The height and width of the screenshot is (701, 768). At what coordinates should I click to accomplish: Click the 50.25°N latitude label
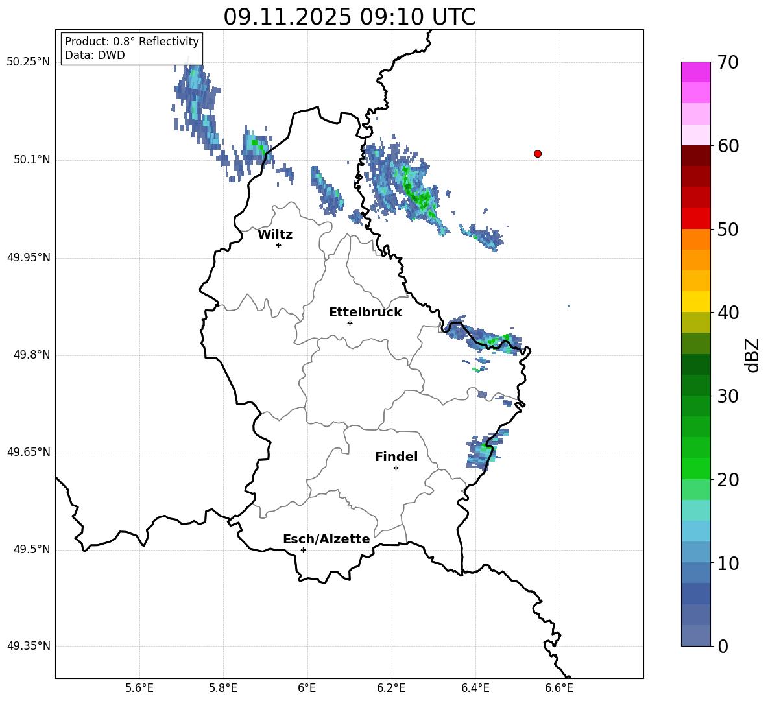click(x=29, y=62)
